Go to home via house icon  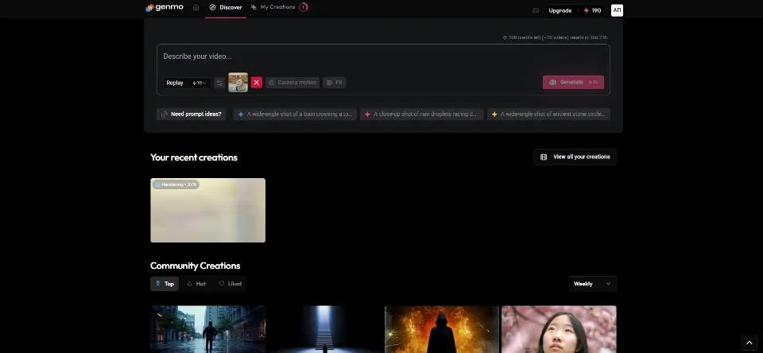click(x=196, y=8)
